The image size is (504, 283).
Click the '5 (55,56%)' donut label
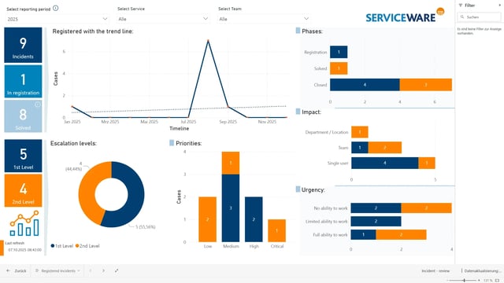(x=145, y=227)
